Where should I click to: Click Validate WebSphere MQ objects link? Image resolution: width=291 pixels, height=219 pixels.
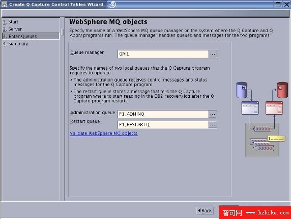tap(104, 133)
